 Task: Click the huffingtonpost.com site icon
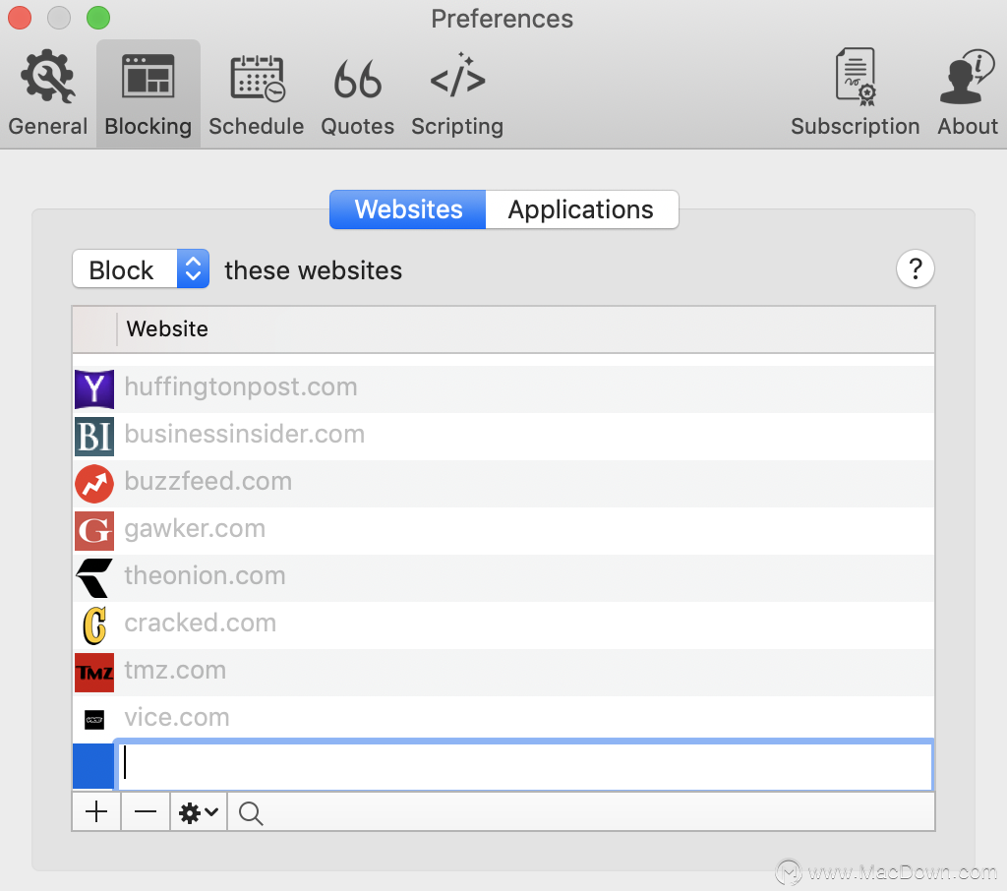coord(94,389)
